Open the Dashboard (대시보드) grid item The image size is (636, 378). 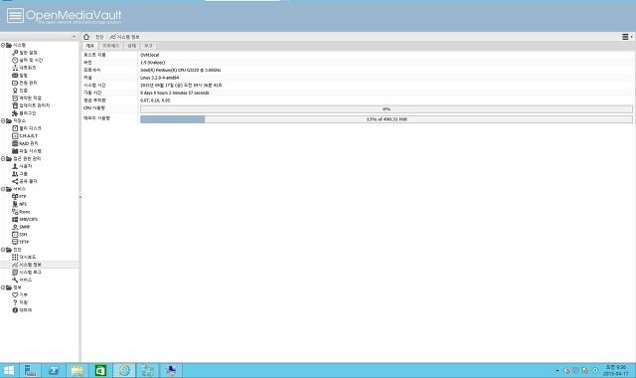pyautogui.click(x=24, y=257)
